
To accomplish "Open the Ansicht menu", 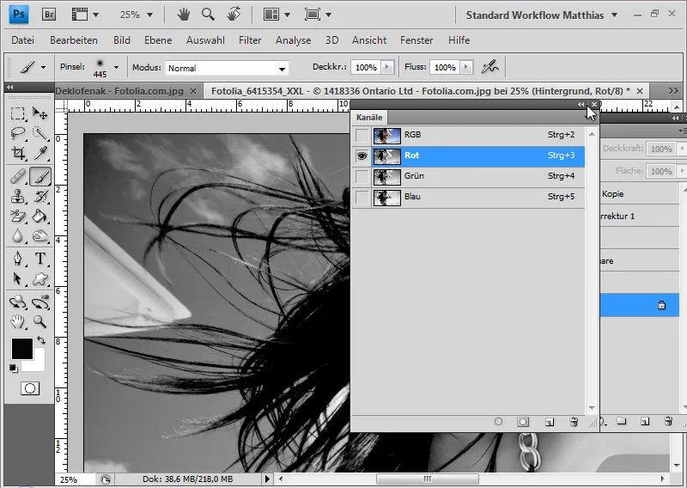I will point(369,40).
